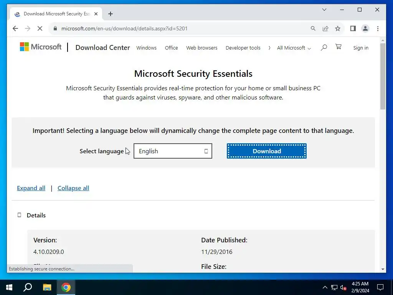Open the Windows Start menu
The width and height of the screenshot is (393, 295).
(9, 287)
